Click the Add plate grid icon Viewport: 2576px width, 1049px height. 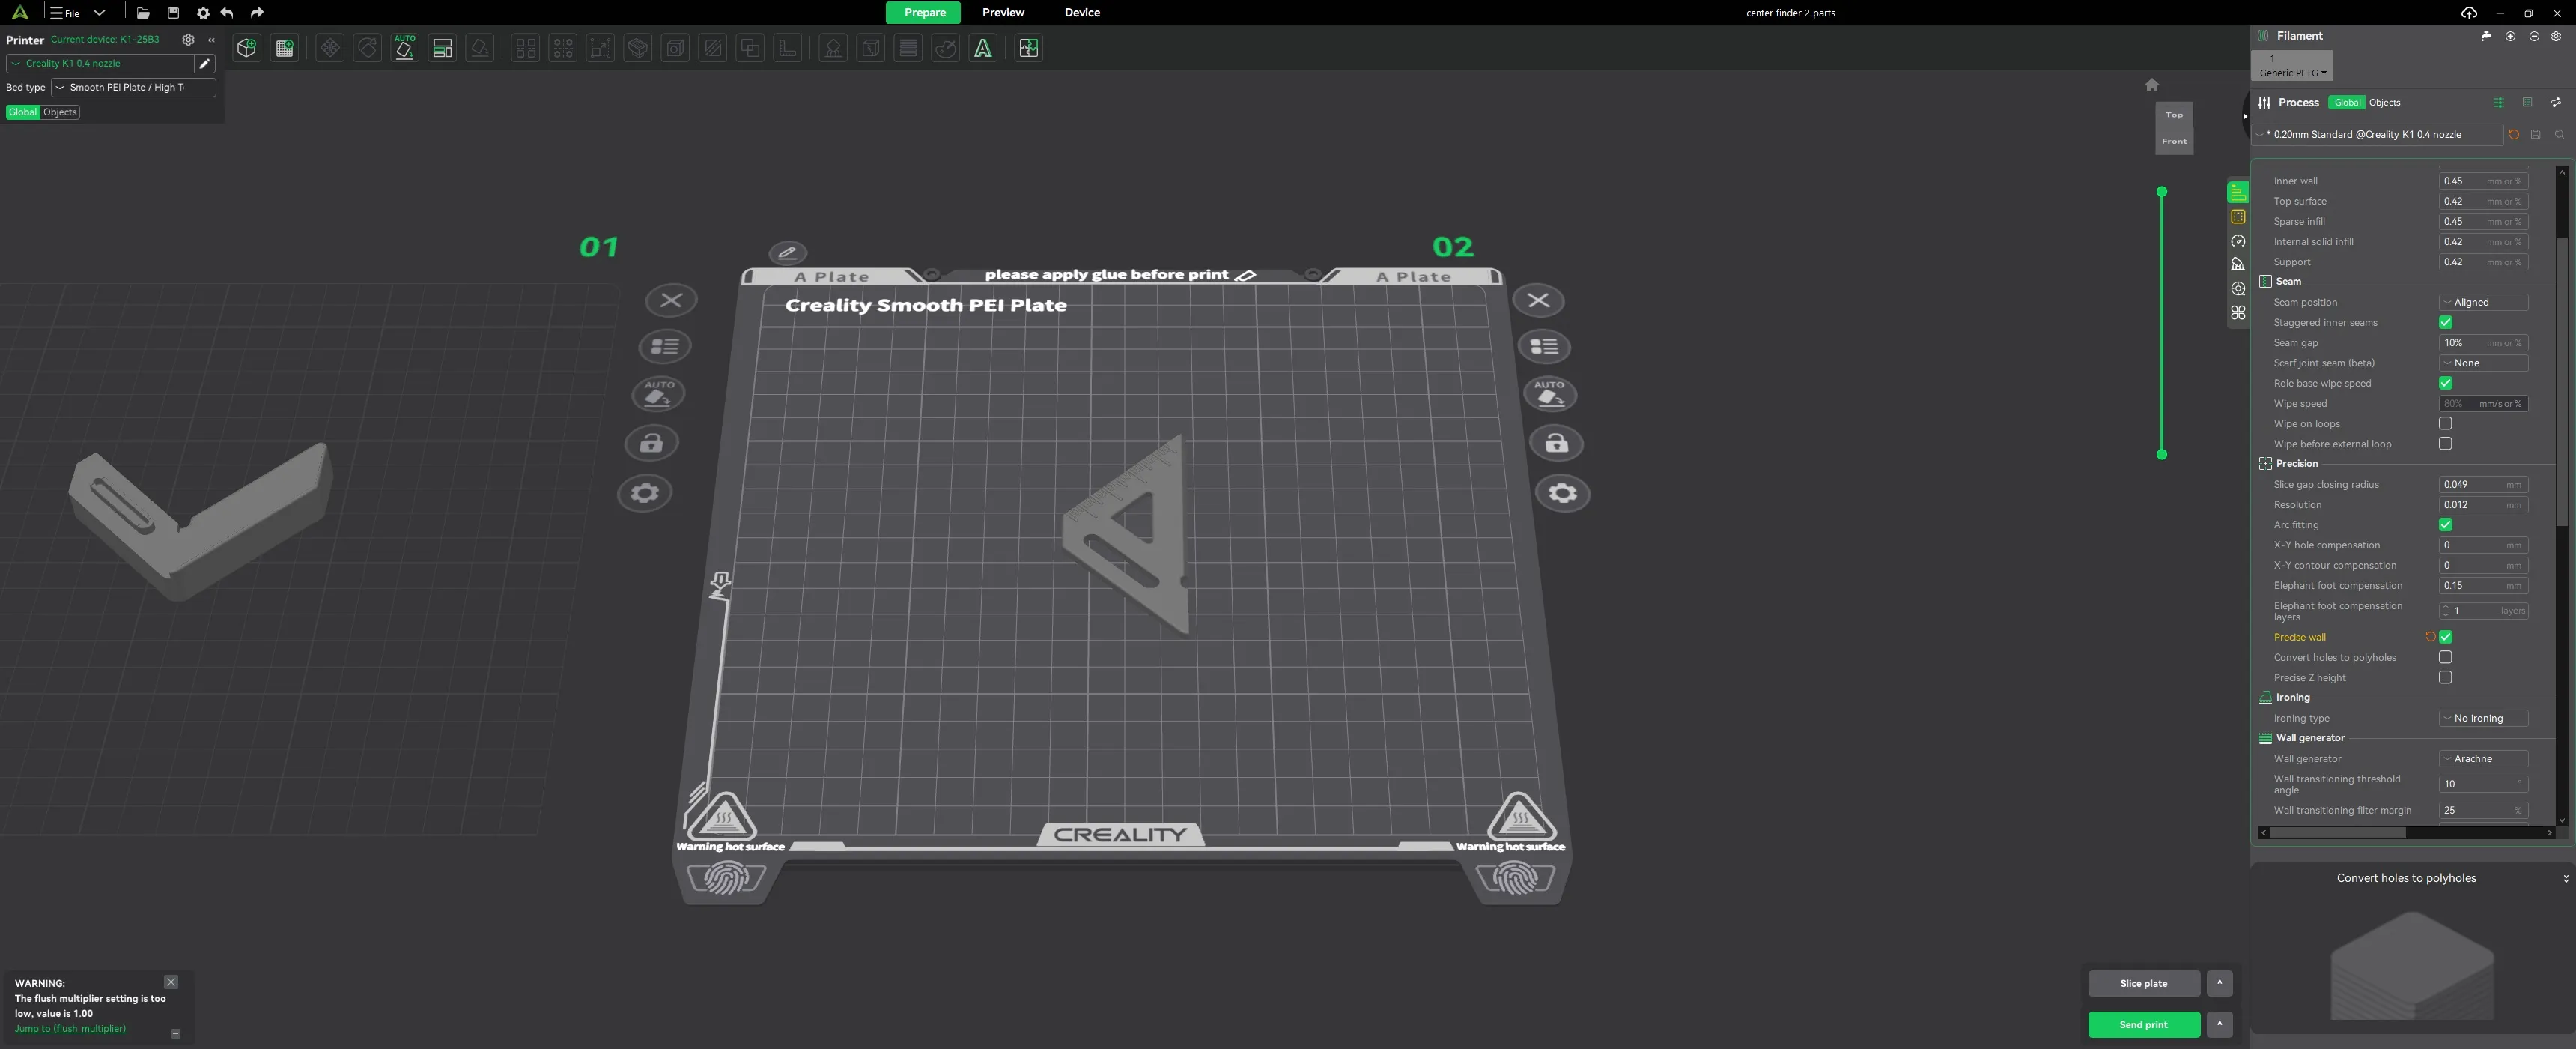point(284,48)
